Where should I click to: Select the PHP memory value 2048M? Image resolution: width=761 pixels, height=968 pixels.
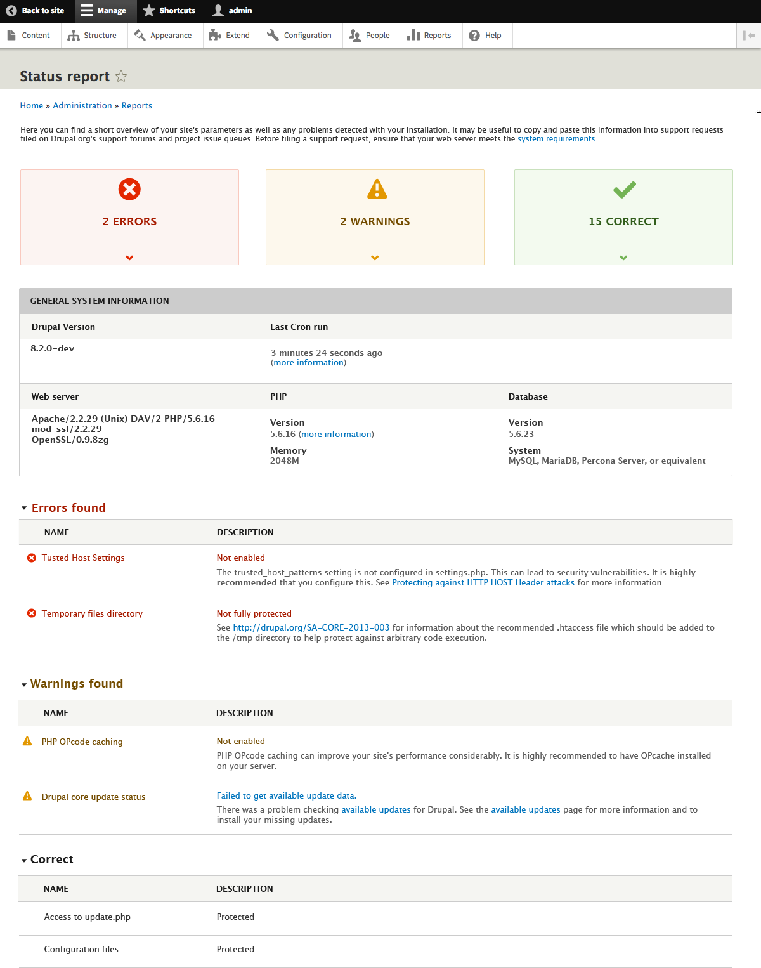click(285, 461)
